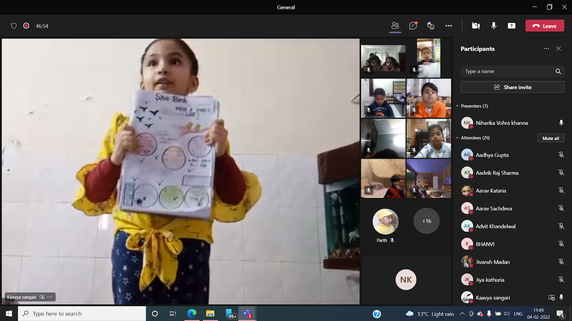Click the large NK avatar tile
The image size is (572, 321).
[406, 280]
